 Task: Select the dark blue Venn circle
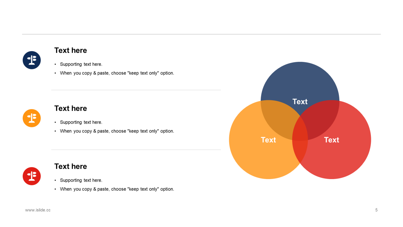pos(300,82)
